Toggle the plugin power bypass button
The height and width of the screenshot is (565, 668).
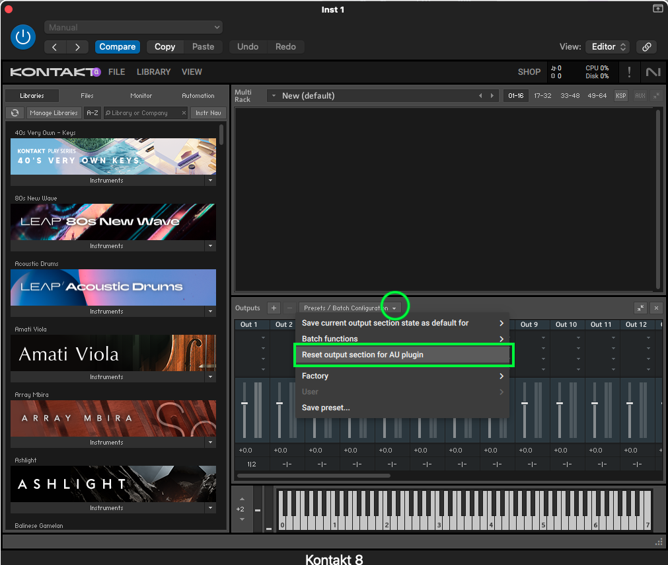[22, 37]
